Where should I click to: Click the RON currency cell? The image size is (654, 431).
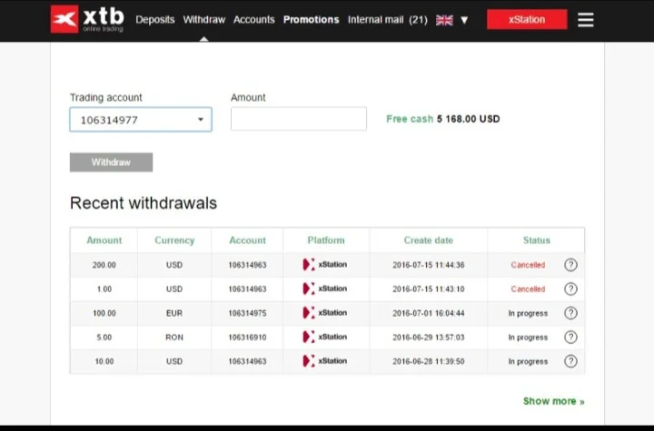[174, 338]
